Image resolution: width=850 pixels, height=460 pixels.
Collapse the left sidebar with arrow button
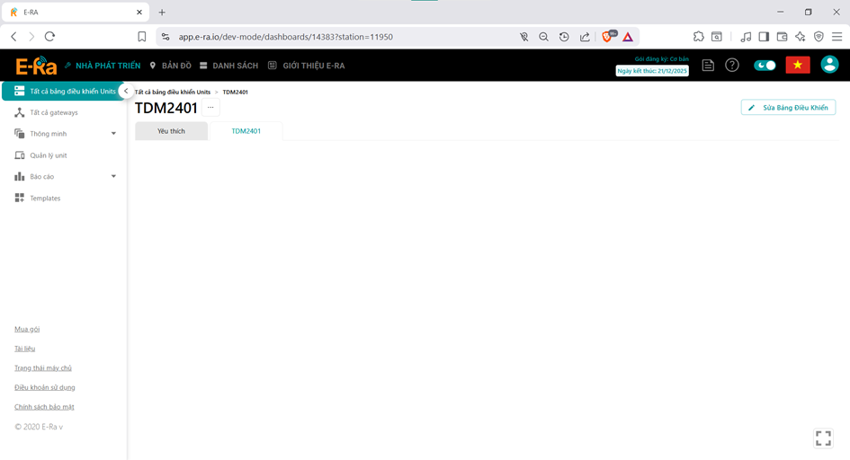click(126, 92)
